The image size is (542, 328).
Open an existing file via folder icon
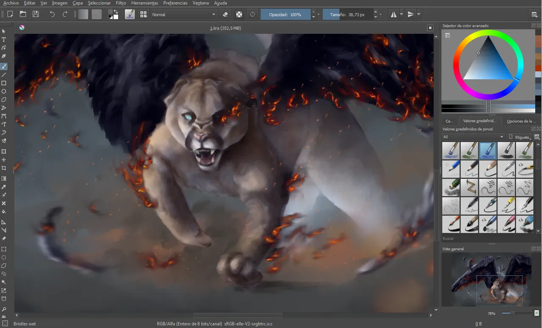pos(23,14)
